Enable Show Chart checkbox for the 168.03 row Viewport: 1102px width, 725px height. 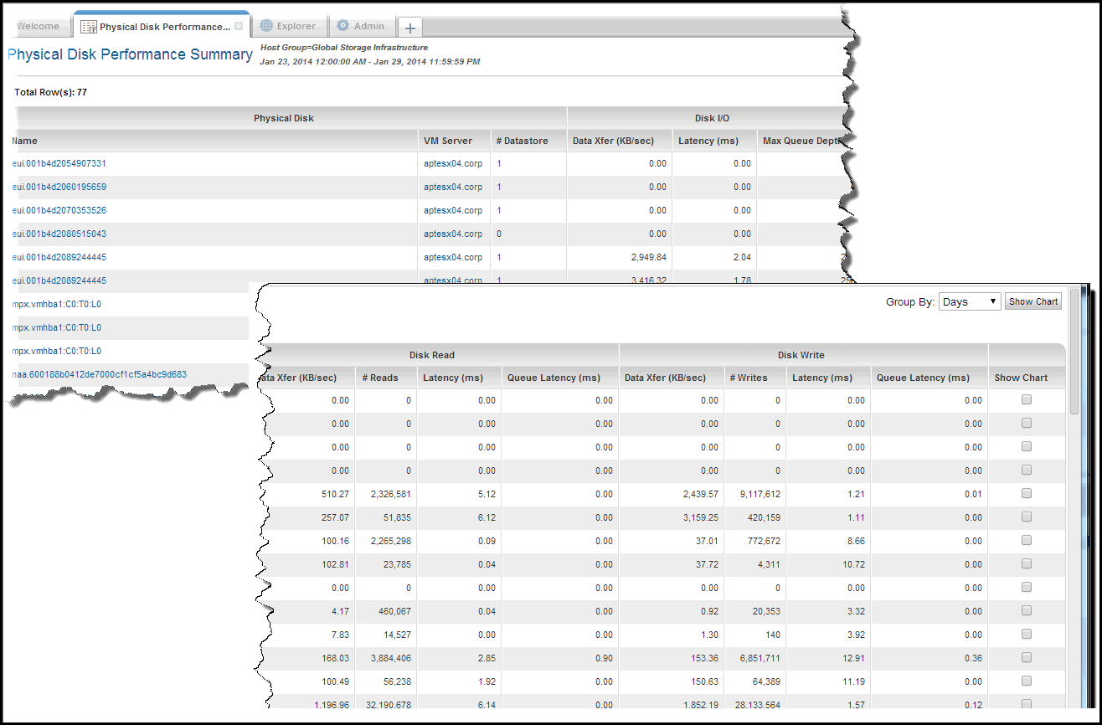point(1027,658)
